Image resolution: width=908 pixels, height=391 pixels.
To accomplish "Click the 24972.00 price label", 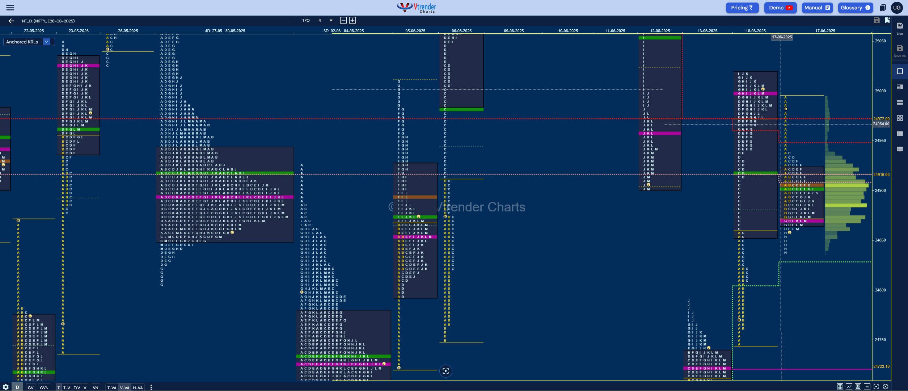I will [x=881, y=119].
